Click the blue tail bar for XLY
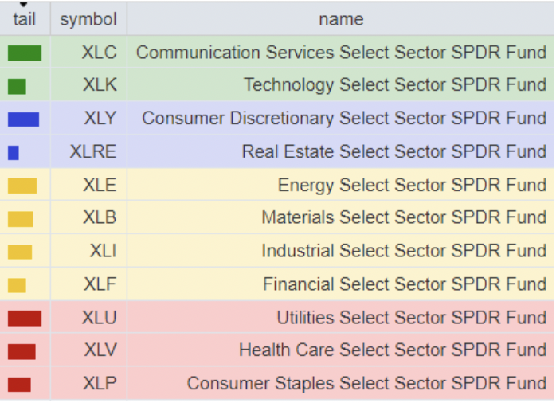Image resolution: width=556 pixels, height=403 pixels. (23, 119)
